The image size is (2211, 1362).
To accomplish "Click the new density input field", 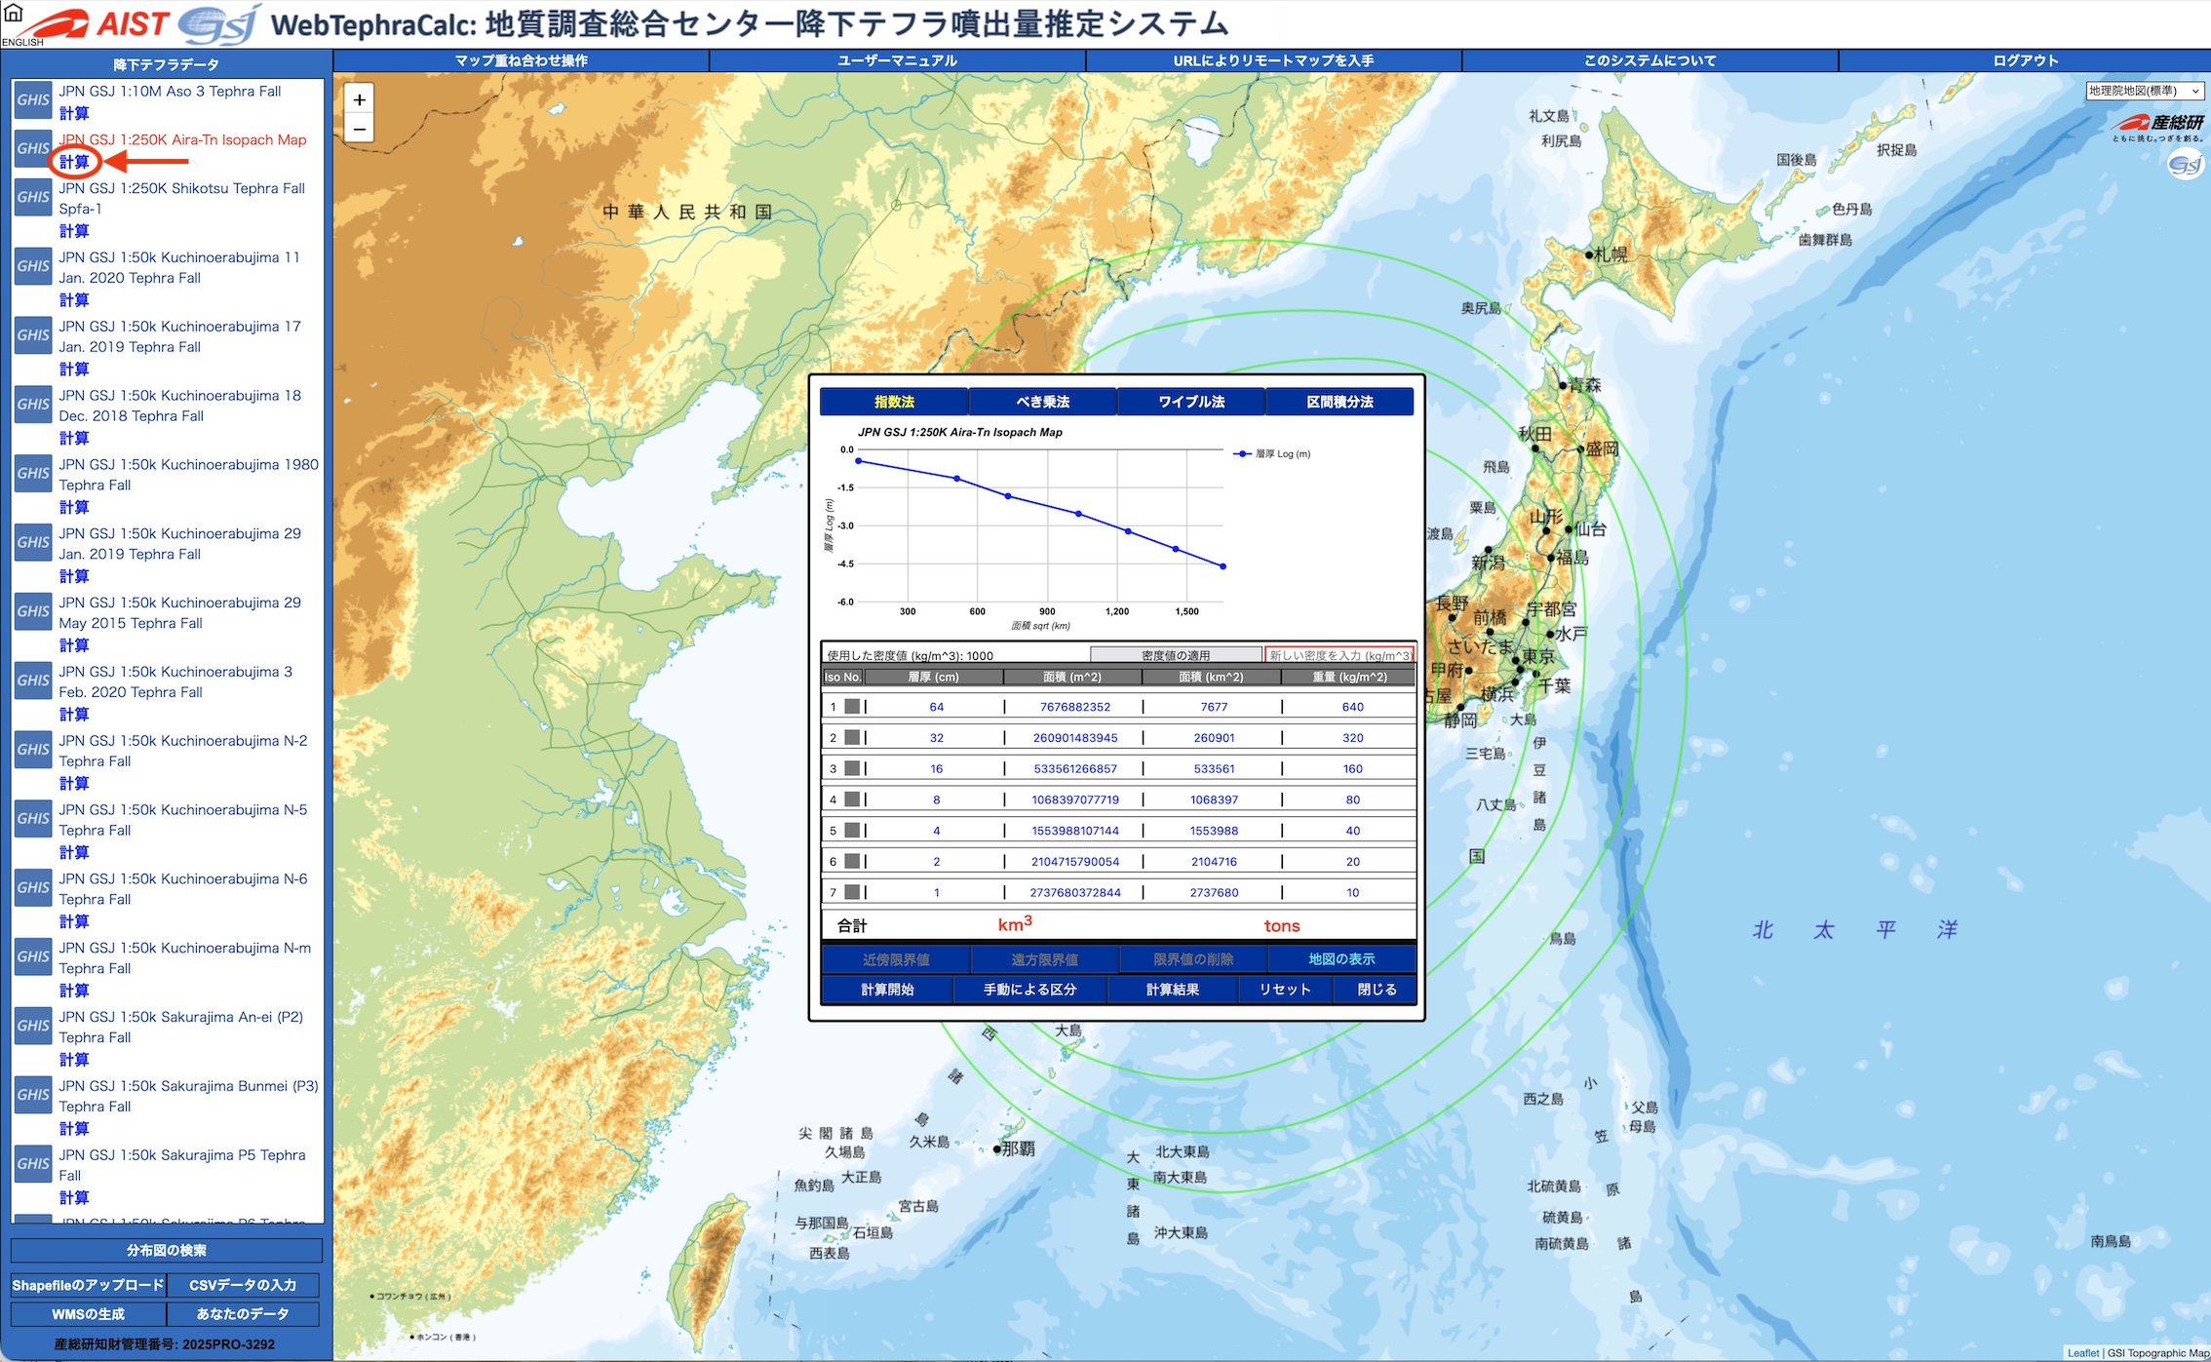I will point(1338,655).
